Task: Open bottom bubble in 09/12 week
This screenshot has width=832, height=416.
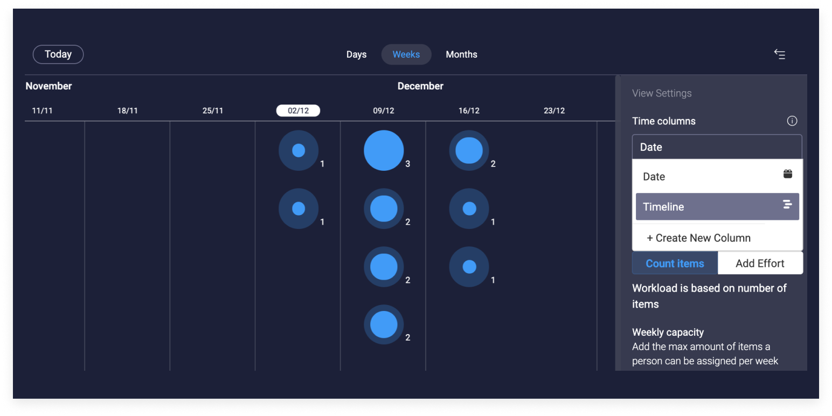Action: [x=384, y=324]
